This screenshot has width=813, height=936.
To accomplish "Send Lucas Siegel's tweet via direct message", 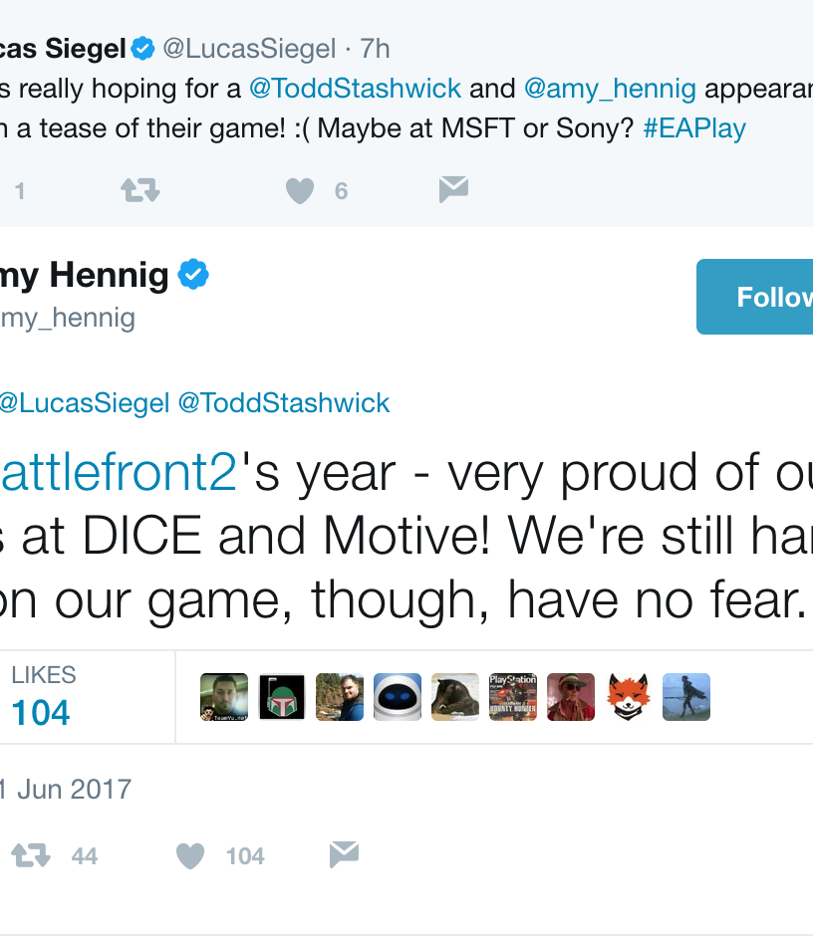I will [x=453, y=189].
